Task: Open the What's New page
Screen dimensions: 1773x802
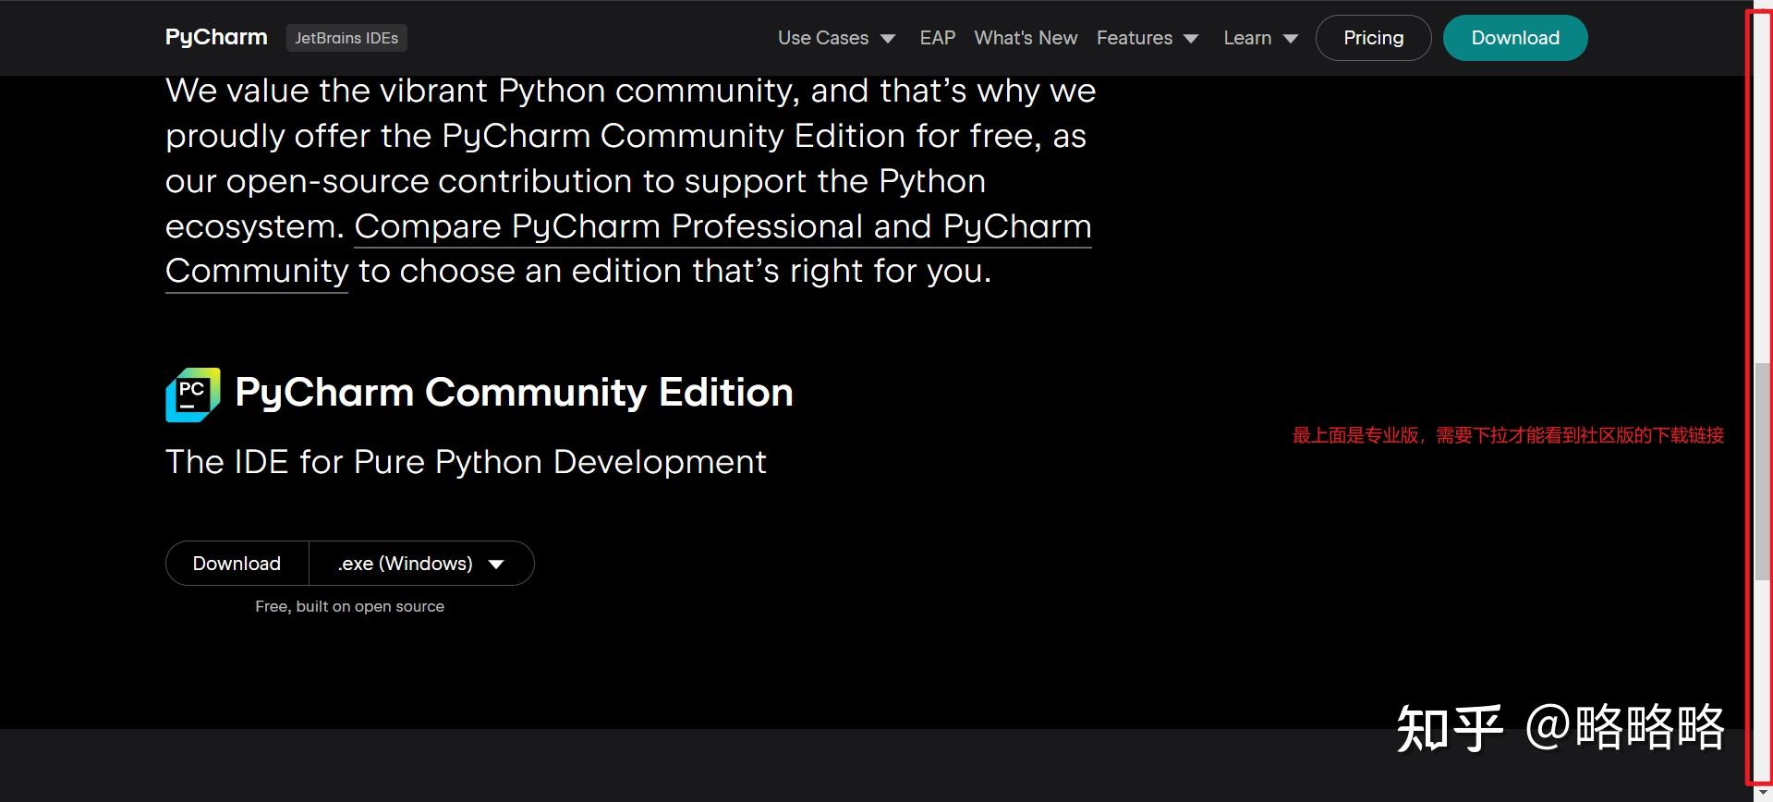Action: pos(1026,38)
